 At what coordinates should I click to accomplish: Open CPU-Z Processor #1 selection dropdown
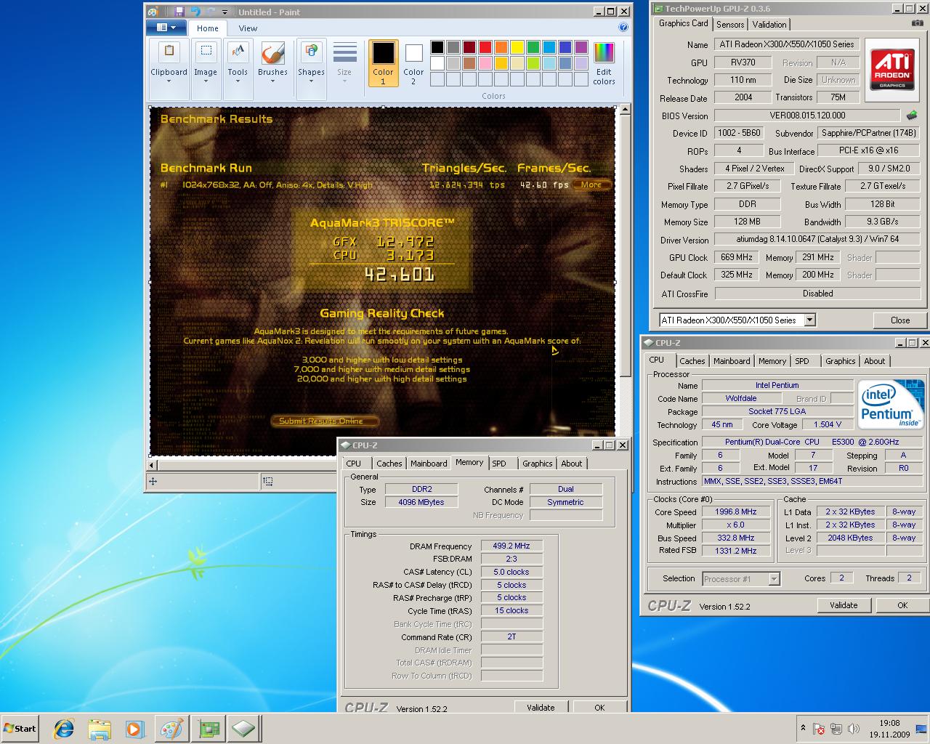pos(774,579)
